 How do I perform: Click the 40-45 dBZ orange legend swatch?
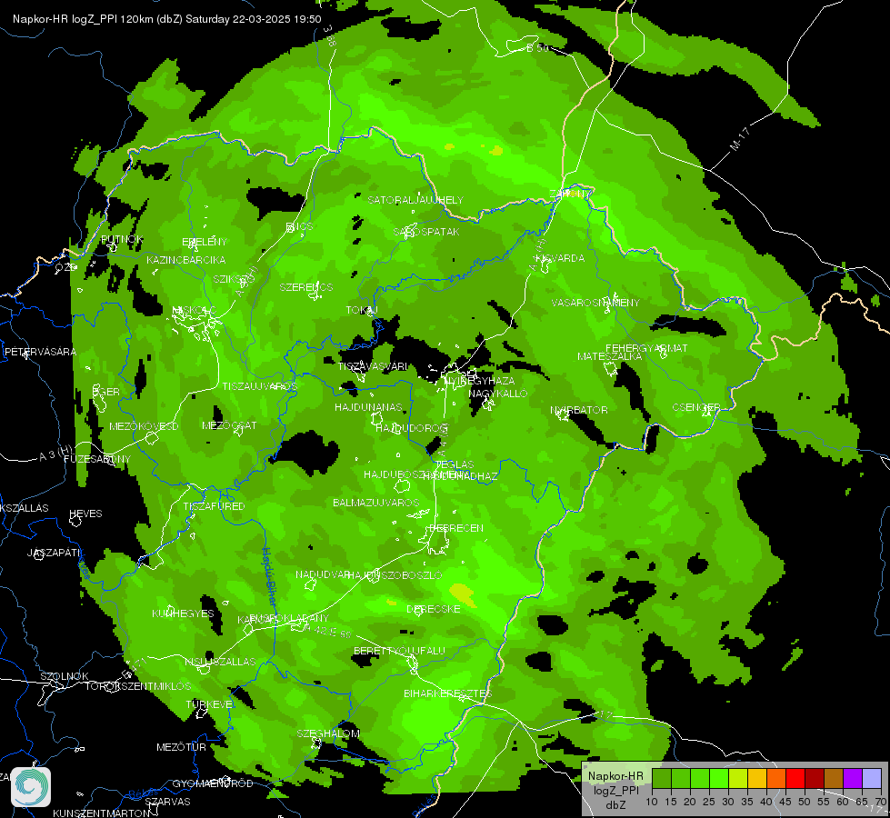pyautogui.click(x=776, y=778)
